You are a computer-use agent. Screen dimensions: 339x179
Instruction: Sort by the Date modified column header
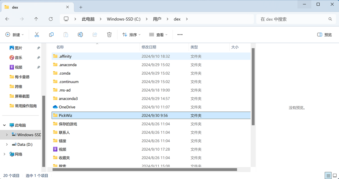149,47
